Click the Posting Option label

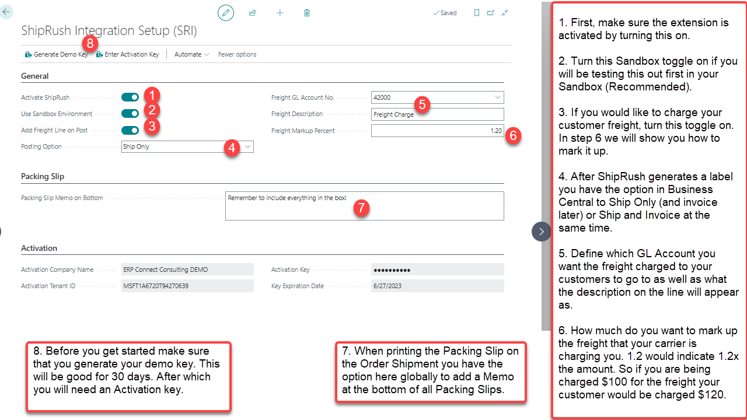(x=41, y=146)
